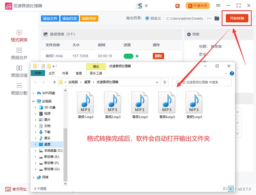Go back in Explorer navigation
Viewport: 256px width, 195px height.
click(36, 82)
